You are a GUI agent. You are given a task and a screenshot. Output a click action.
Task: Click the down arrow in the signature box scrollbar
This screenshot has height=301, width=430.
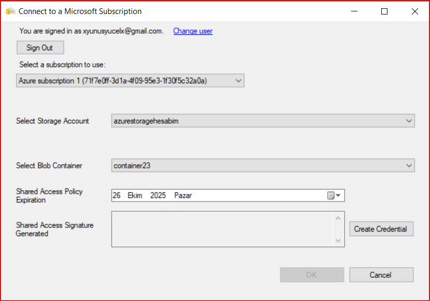(x=338, y=240)
